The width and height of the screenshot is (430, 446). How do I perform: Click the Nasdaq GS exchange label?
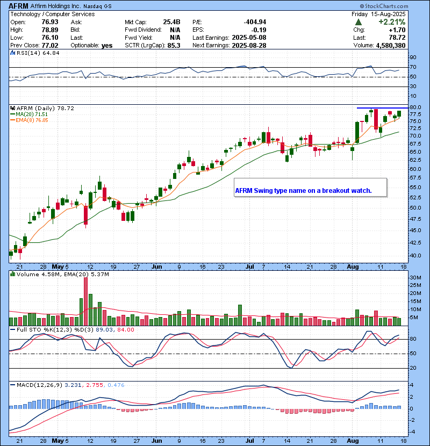tap(98, 6)
